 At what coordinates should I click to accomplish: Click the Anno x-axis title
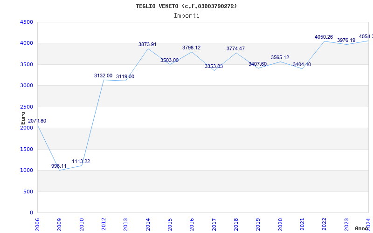coord(362,228)
